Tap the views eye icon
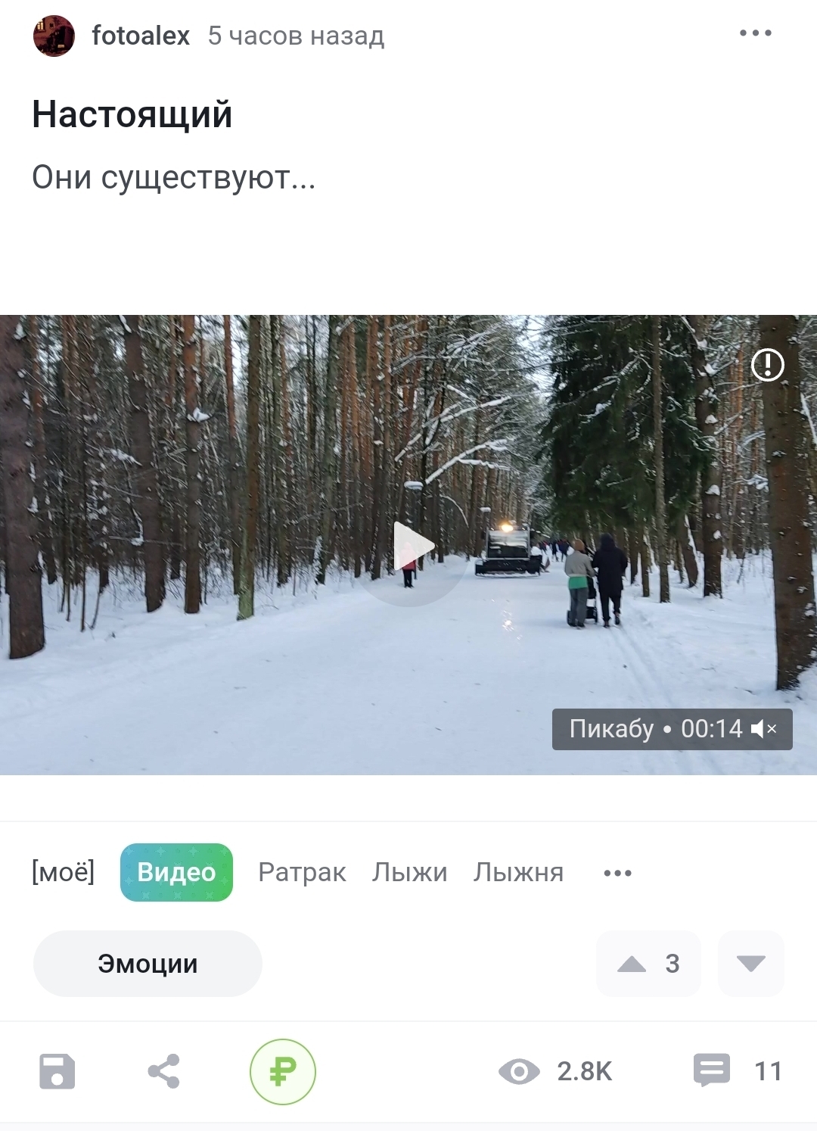 point(519,1071)
